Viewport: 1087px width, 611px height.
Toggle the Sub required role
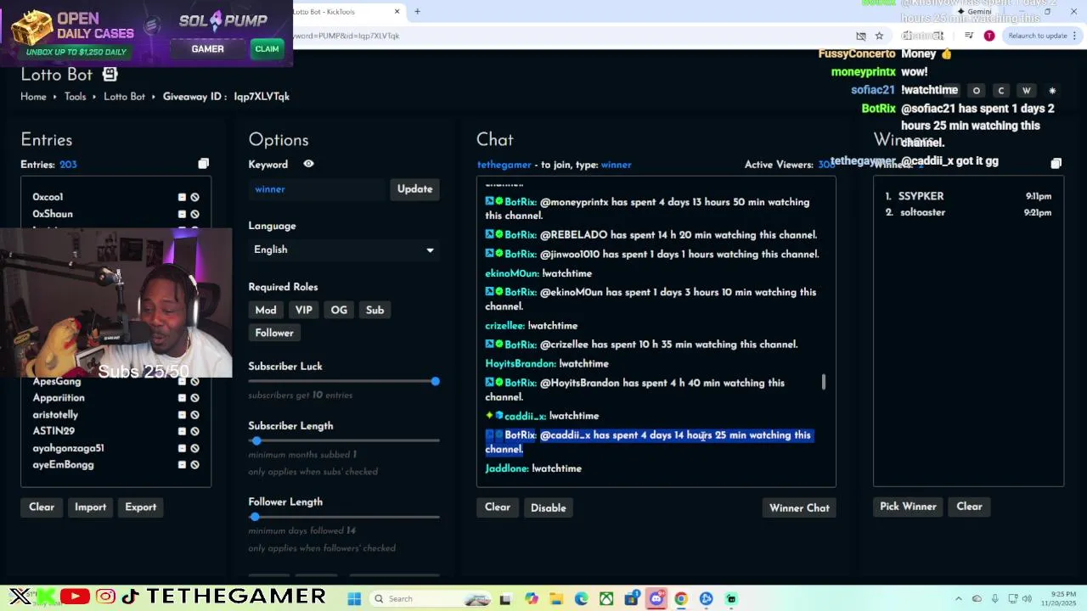pyautogui.click(x=375, y=310)
